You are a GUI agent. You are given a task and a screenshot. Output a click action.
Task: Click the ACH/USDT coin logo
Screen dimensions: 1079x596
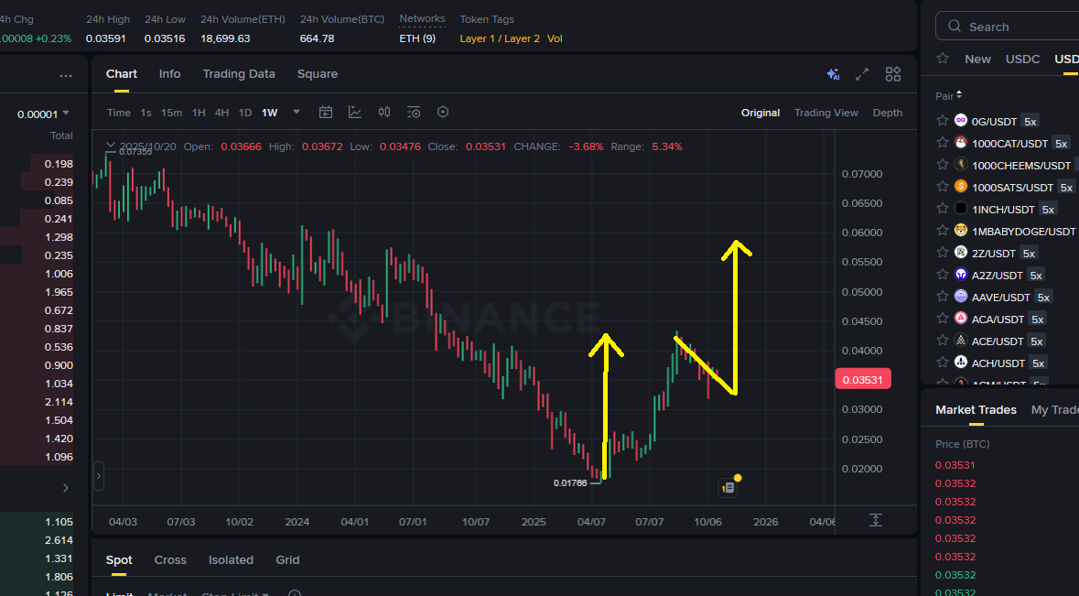[961, 363]
